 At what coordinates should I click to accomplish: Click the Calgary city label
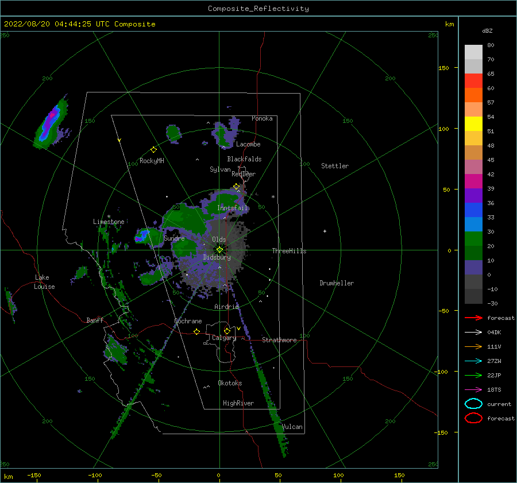(224, 338)
